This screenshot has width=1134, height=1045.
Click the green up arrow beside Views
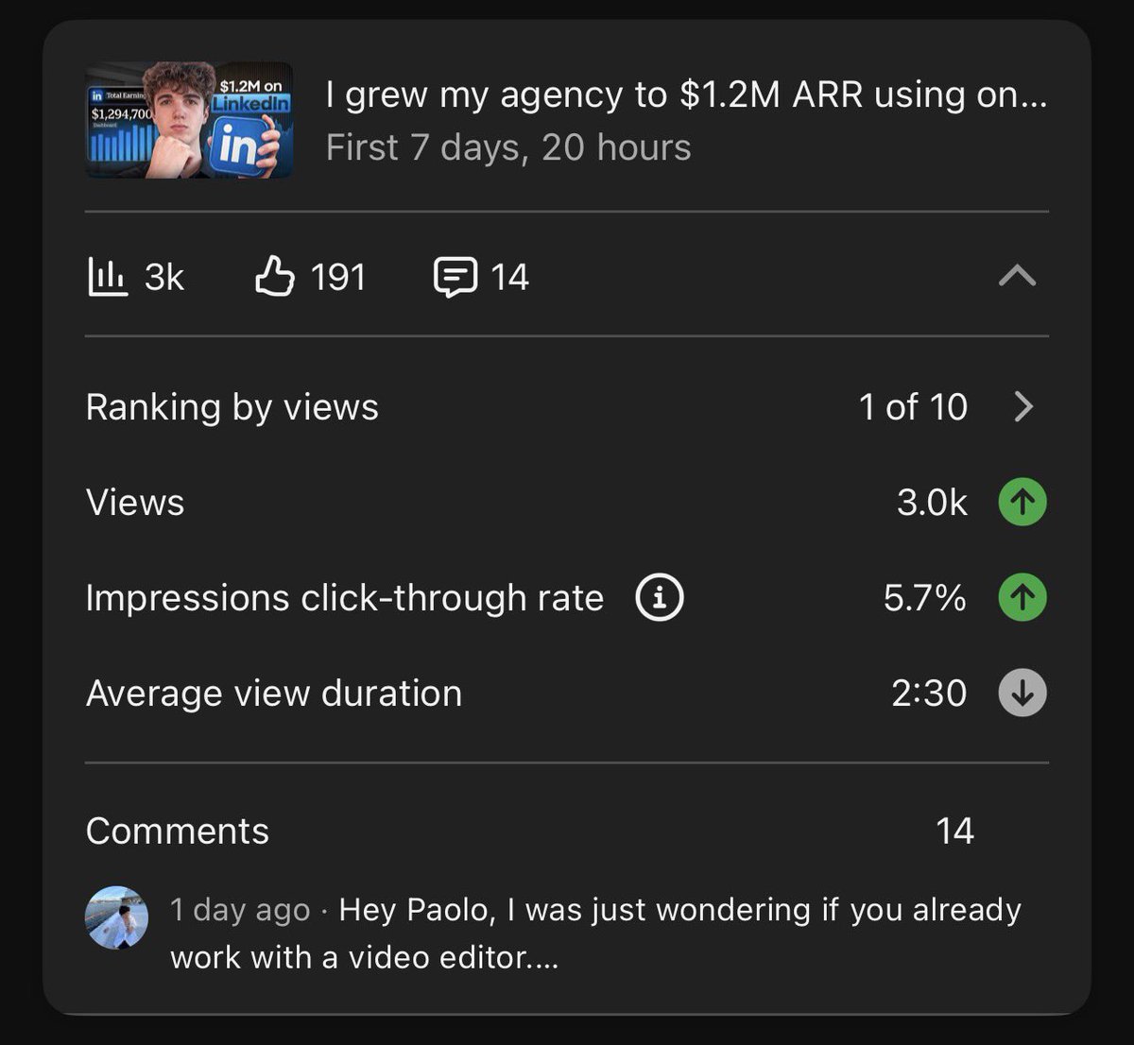click(1022, 502)
